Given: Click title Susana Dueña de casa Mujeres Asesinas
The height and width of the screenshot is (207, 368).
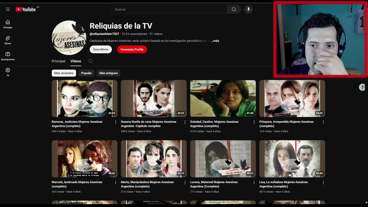Looking at the screenshot, I should point(149,124).
